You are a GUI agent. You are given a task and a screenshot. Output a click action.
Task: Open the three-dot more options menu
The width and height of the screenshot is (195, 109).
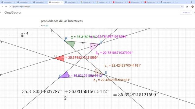[x=194, y=12]
